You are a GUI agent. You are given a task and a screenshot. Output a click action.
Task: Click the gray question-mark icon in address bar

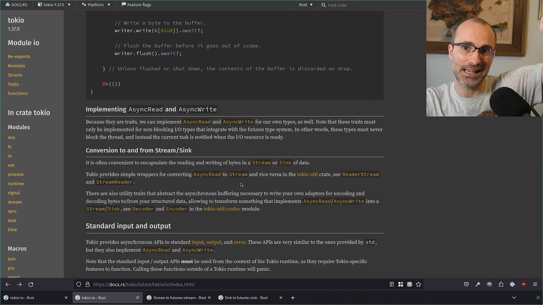tap(409, 284)
